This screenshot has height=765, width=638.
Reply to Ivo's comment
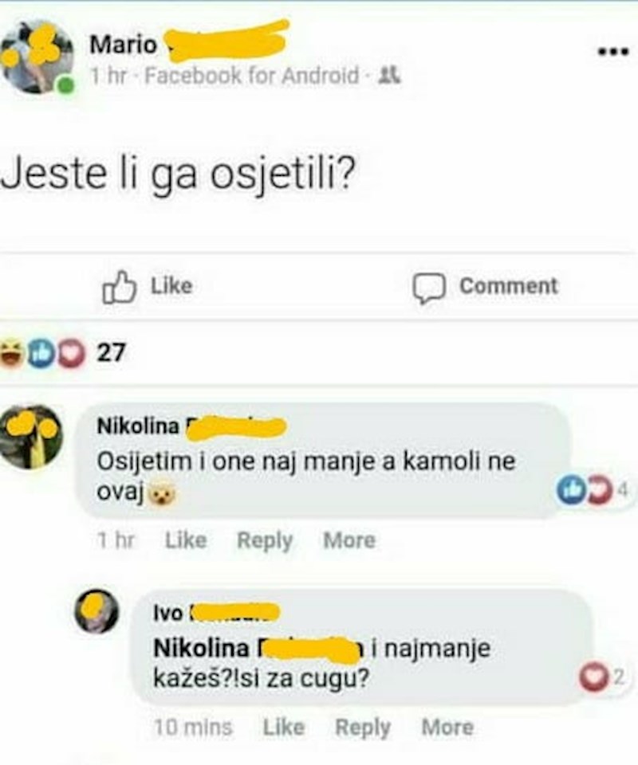[x=362, y=728]
